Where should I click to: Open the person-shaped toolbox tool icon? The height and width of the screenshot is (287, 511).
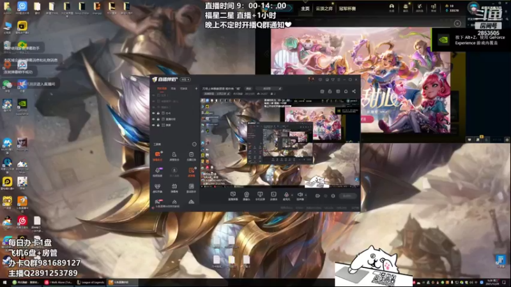[174, 156]
